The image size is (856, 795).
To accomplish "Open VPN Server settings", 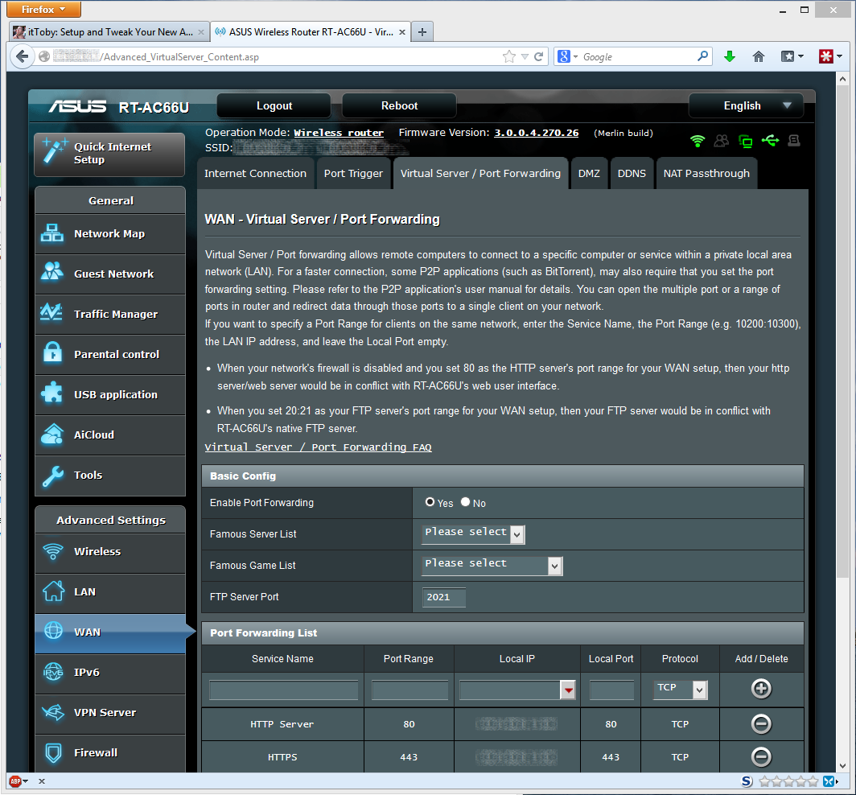I will 109,713.
